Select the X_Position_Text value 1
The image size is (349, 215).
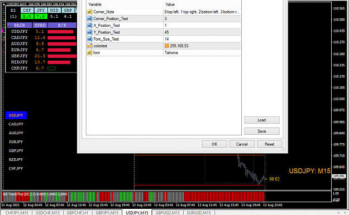click(202, 26)
